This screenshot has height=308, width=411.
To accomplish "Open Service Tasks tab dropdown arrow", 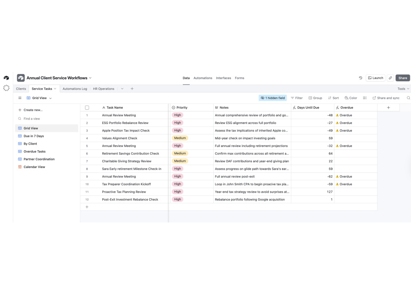I will [x=55, y=89].
